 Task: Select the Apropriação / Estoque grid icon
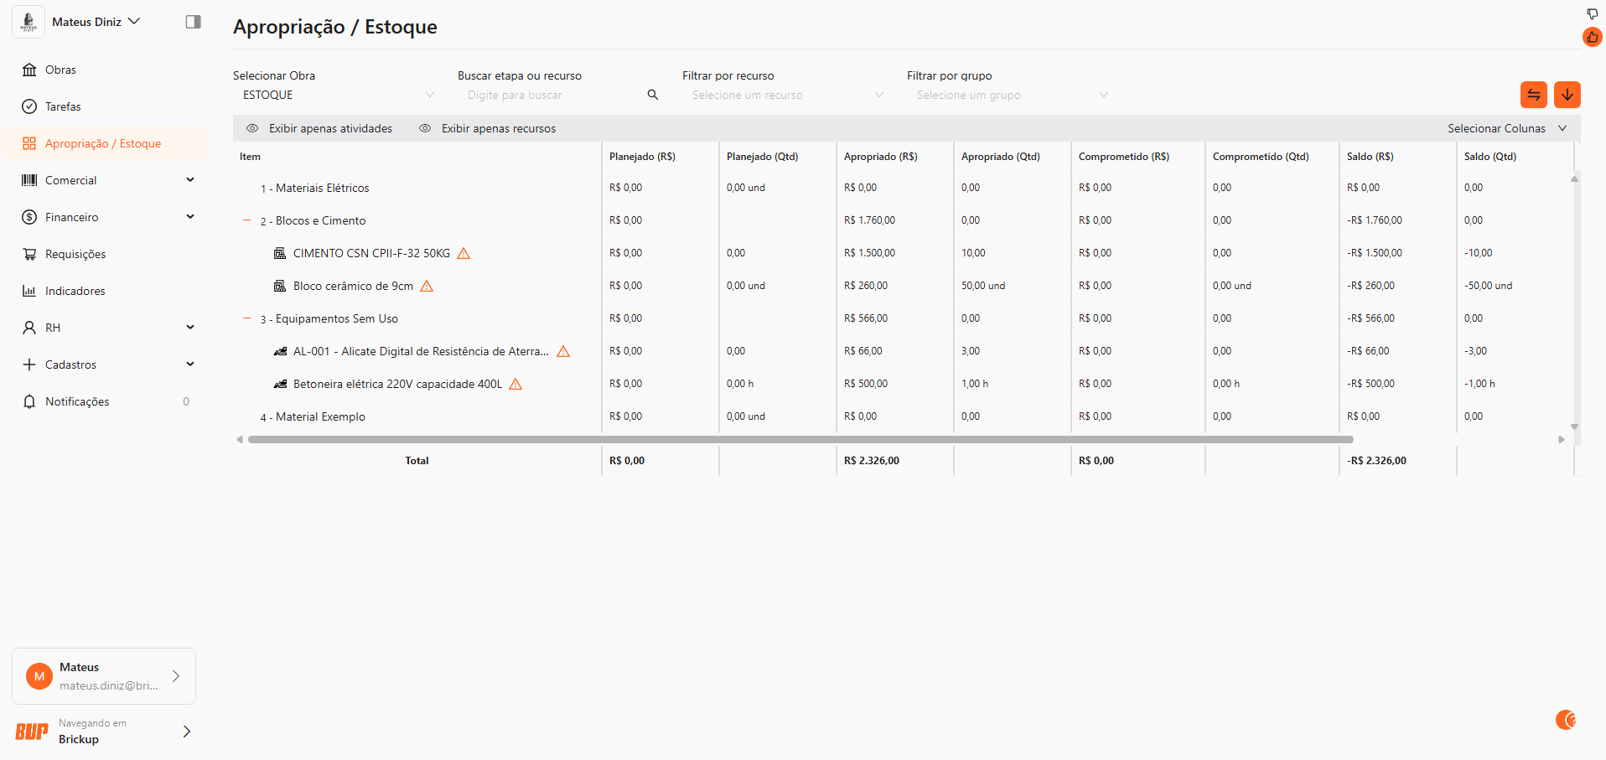point(29,143)
